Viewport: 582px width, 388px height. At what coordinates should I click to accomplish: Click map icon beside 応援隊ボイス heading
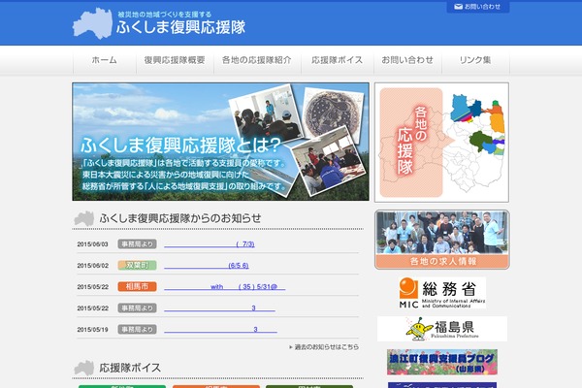coord(83,368)
